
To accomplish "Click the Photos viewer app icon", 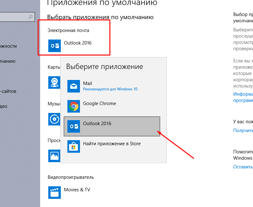I will pyautogui.click(x=54, y=156).
